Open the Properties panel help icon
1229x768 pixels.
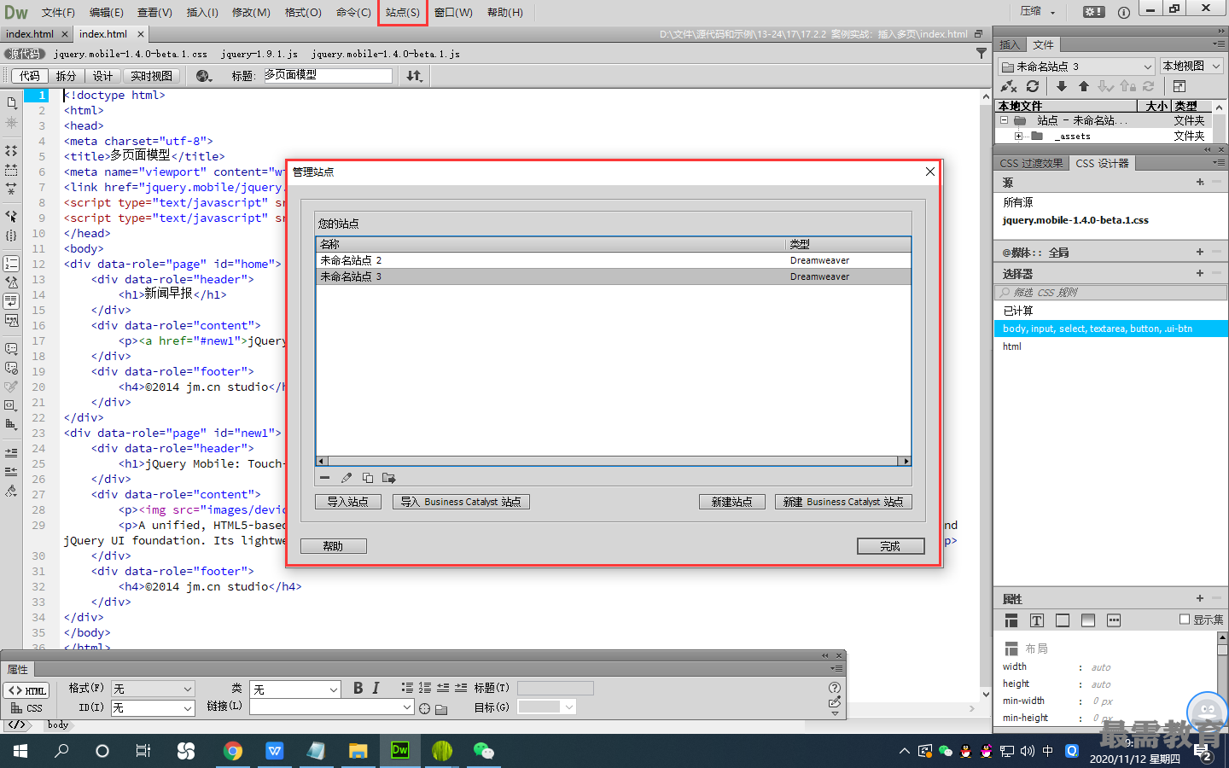tap(835, 688)
